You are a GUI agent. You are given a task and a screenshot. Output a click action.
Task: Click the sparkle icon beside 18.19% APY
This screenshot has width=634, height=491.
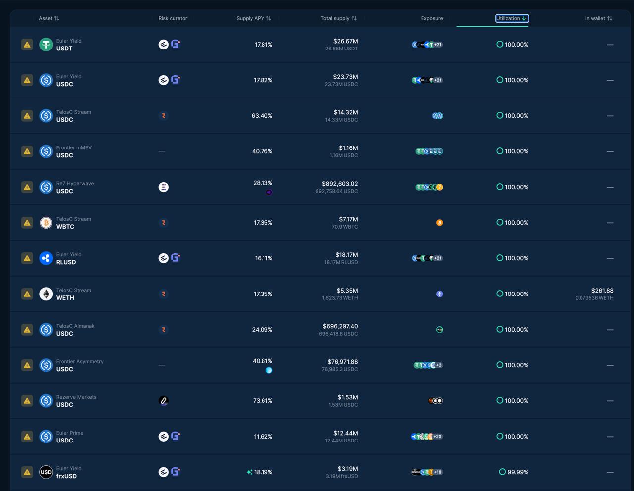pyautogui.click(x=249, y=472)
